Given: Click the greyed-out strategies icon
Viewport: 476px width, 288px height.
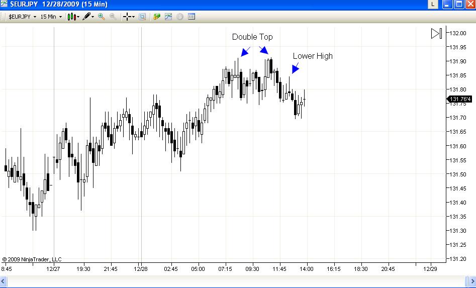Looking at the screenshot, I should pyautogui.click(x=180, y=17).
